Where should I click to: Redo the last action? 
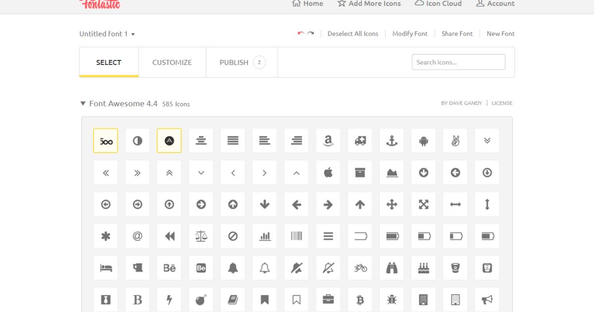point(311,34)
